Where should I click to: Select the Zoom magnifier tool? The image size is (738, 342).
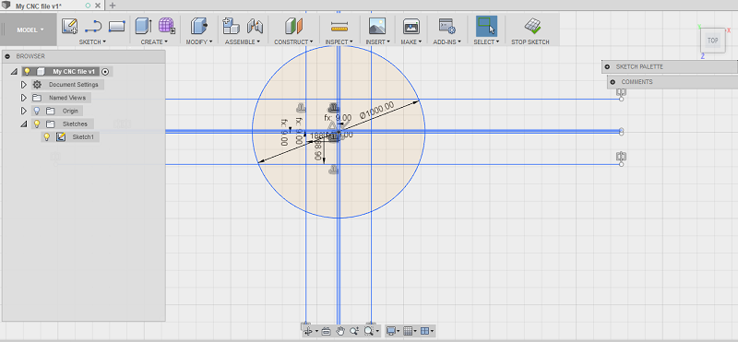coord(354,331)
